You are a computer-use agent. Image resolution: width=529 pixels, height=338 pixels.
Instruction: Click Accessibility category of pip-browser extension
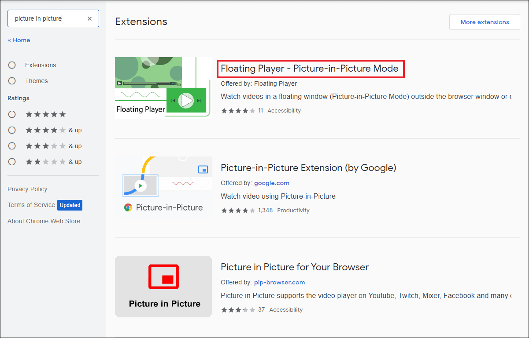point(286,310)
